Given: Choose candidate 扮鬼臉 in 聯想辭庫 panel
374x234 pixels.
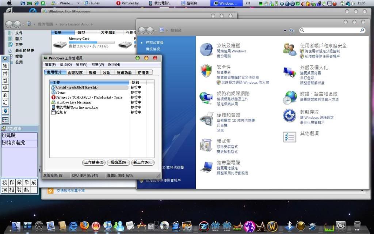Looking at the screenshot, I should coord(19,136).
